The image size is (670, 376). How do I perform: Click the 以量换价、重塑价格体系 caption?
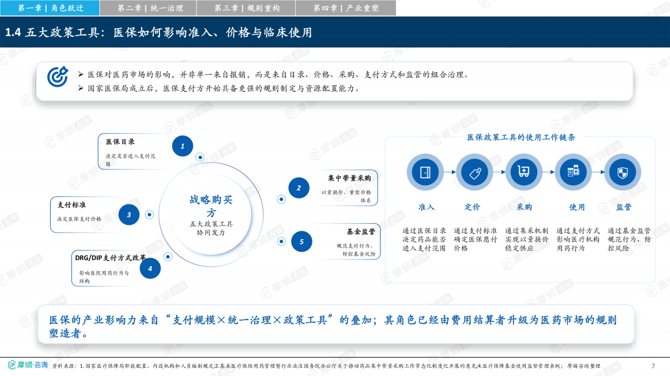click(x=346, y=196)
